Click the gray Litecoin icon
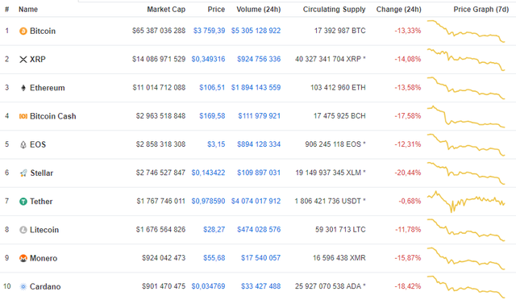The image size is (516, 300). point(23,230)
